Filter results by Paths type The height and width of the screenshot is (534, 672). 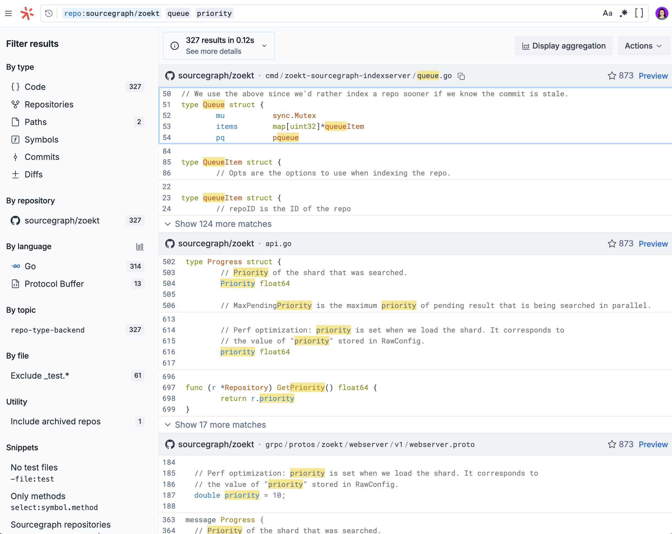[78, 122]
